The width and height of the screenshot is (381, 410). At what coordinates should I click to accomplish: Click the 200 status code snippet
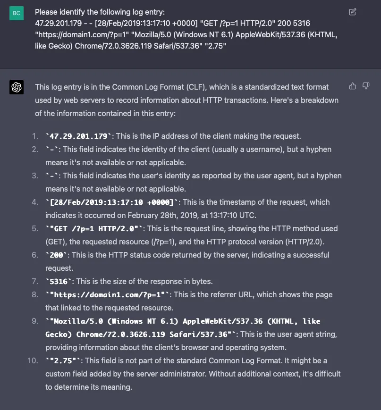(56, 255)
